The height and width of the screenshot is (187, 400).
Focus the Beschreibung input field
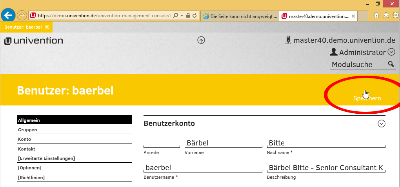(325, 168)
